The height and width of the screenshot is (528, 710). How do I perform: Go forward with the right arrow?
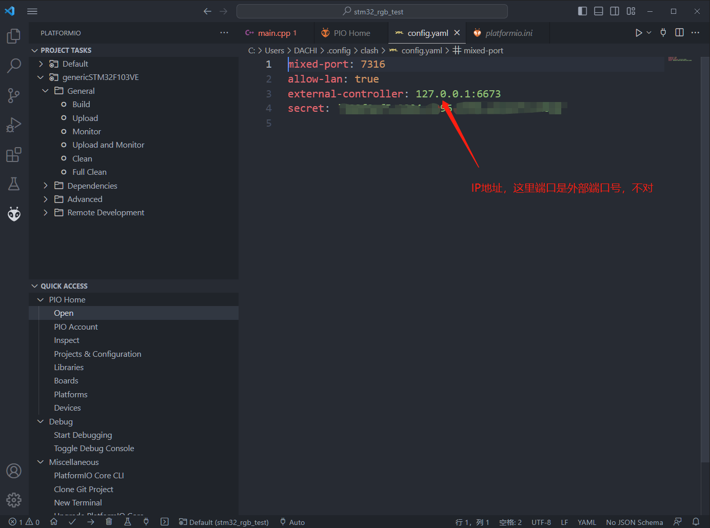point(224,11)
